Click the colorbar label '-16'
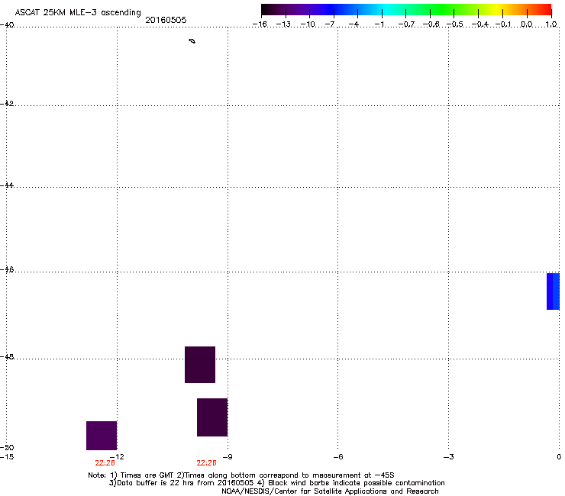Screen dimensions: 565x496 pyautogui.click(x=260, y=24)
